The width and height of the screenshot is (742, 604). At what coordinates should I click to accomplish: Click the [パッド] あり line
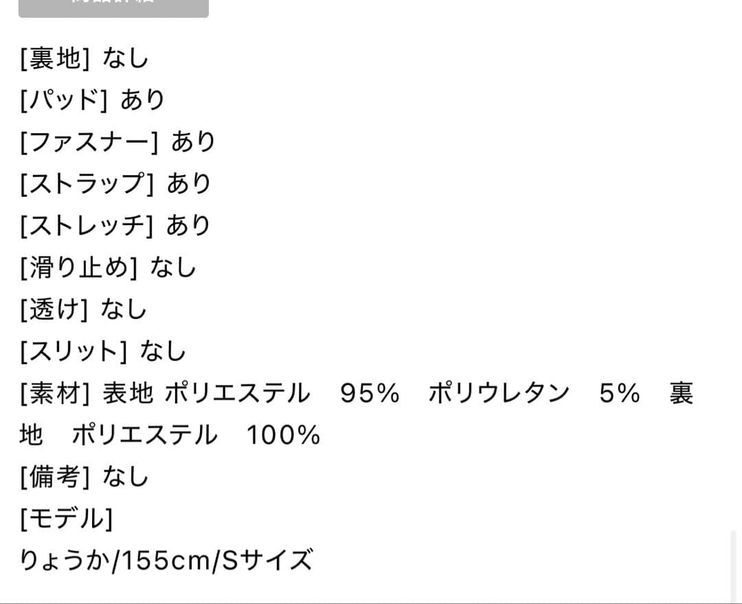(x=93, y=101)
